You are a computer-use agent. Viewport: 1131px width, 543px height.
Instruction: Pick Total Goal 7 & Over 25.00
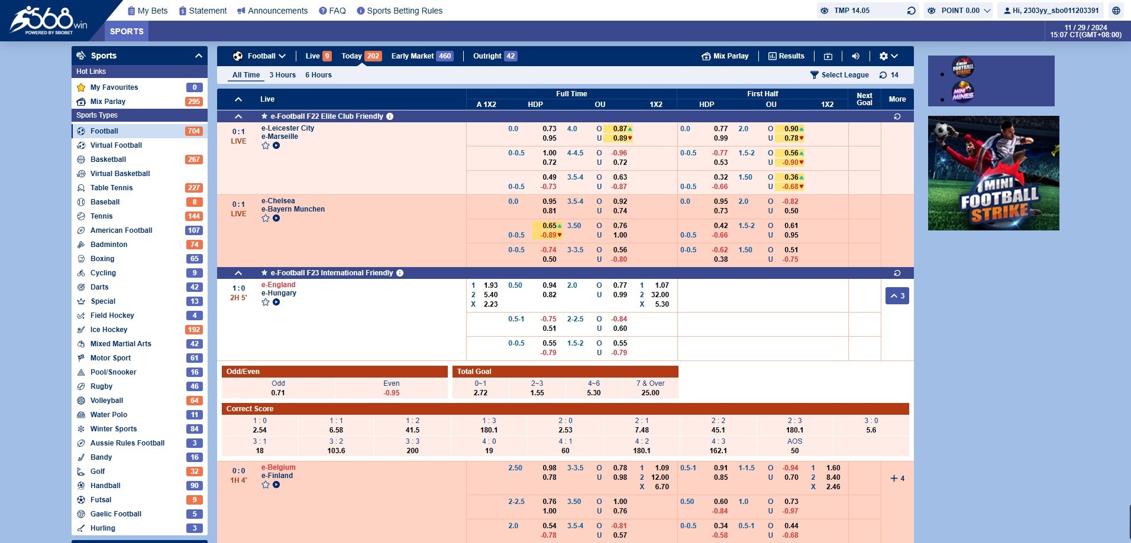click(650, 388)
